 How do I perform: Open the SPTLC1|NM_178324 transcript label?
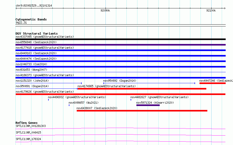[28, 139]
